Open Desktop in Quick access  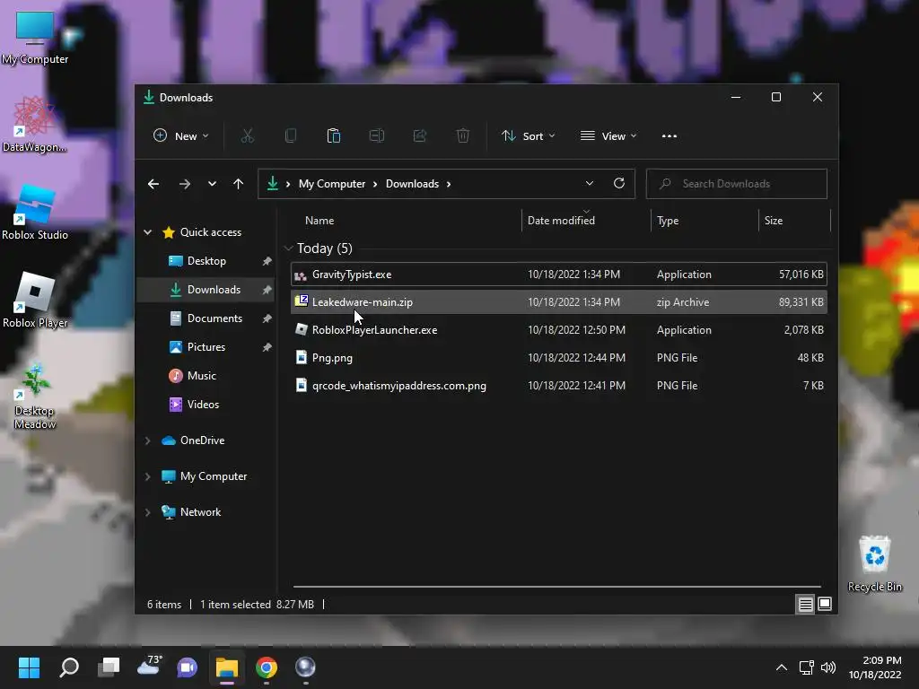click(x=206, y=261)
